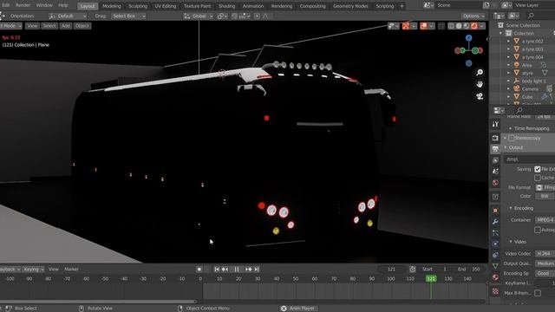Open the timeline Marker menu
Image resolution: width=555 pixels, height=312 pixels.
tap(71, 270)
